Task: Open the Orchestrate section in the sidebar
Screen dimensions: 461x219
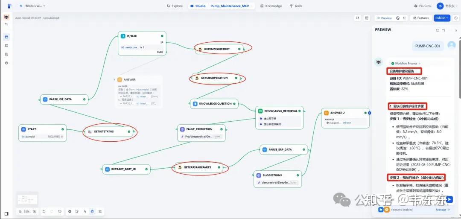Action: coord(6,37)
